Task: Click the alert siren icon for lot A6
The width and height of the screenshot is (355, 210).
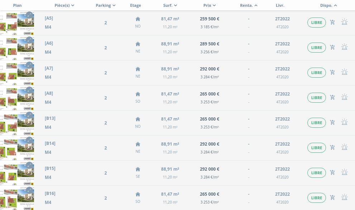Action: [344, 47]
